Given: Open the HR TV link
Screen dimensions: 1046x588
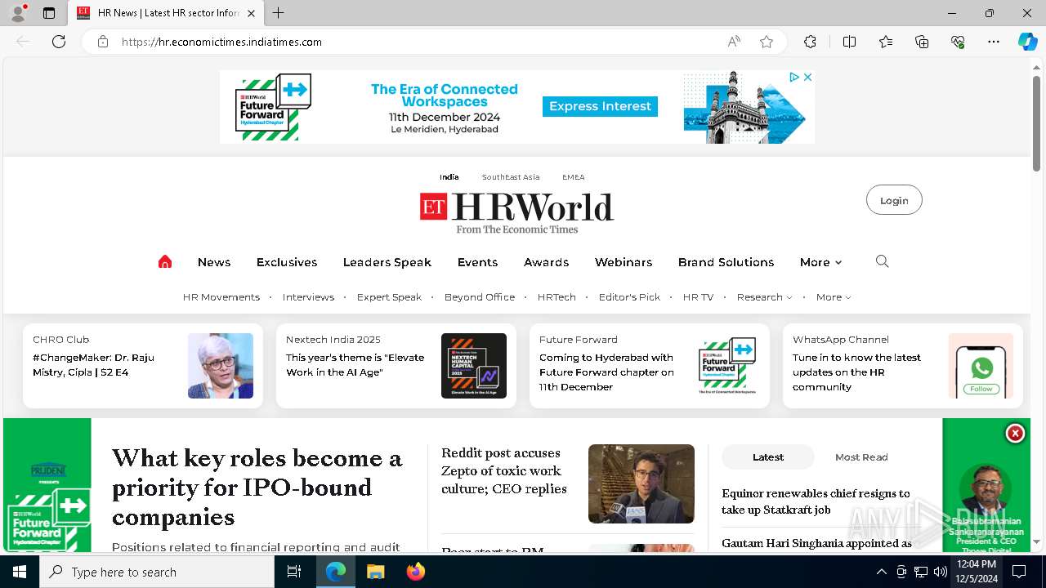Looking at the screenshot, I should coord(698,297).
